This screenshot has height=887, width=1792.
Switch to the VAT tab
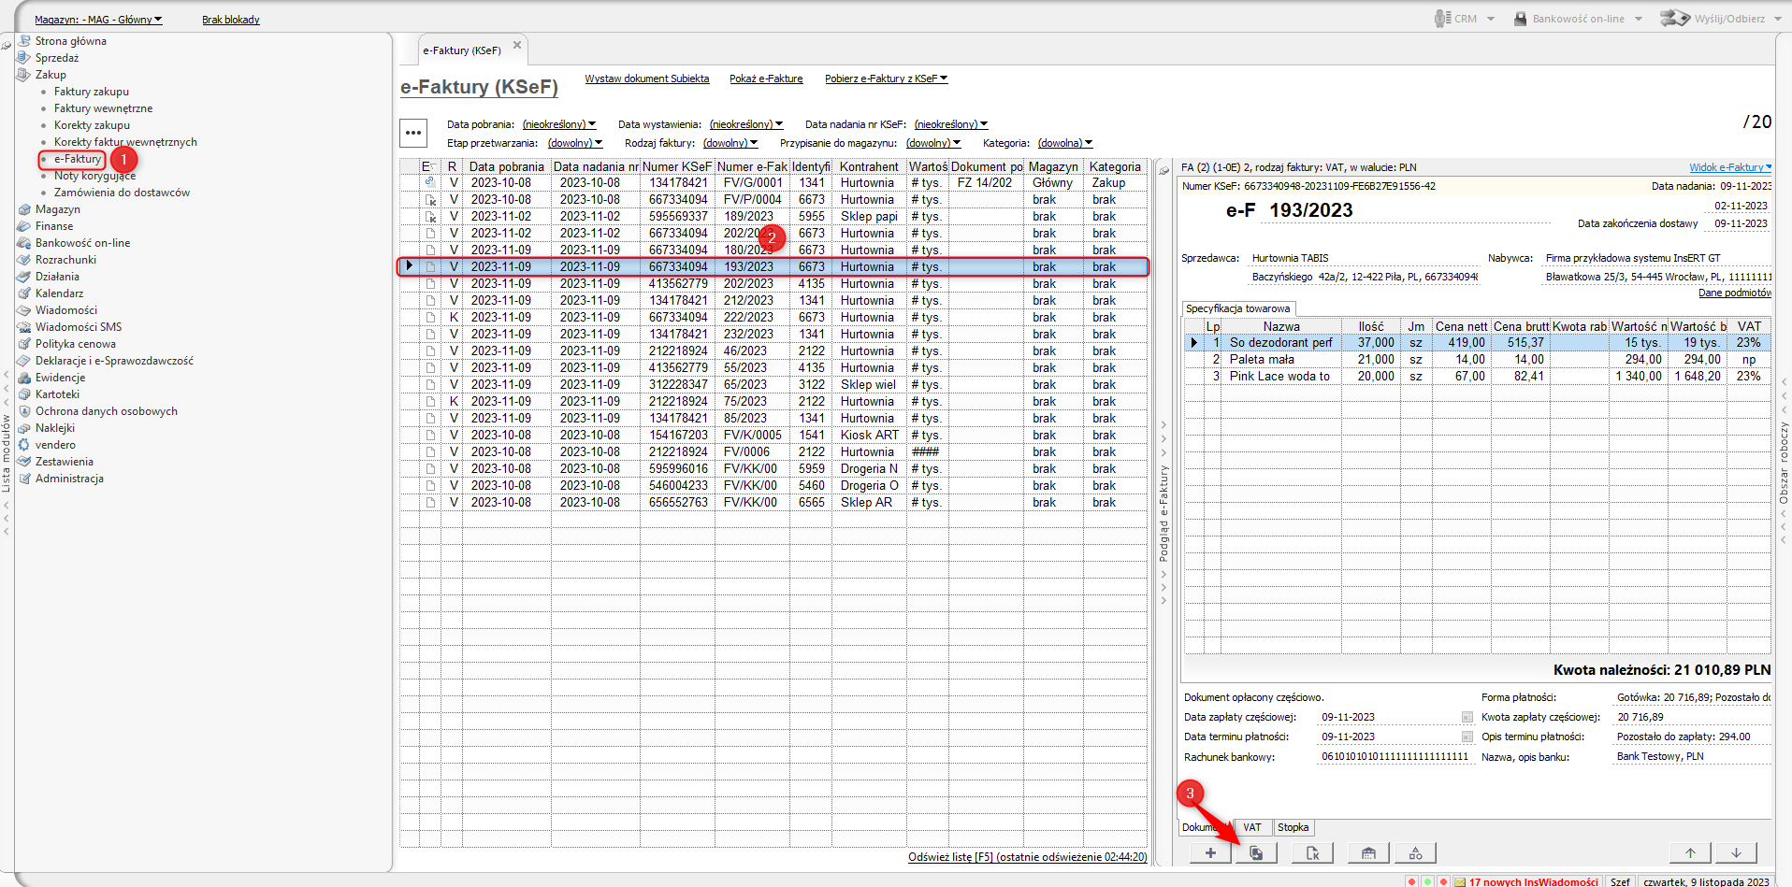1251,827
